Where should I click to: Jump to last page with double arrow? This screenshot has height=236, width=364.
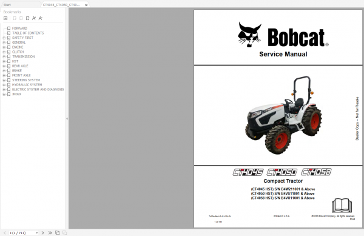pyautogui.click(x=50, y=232)
